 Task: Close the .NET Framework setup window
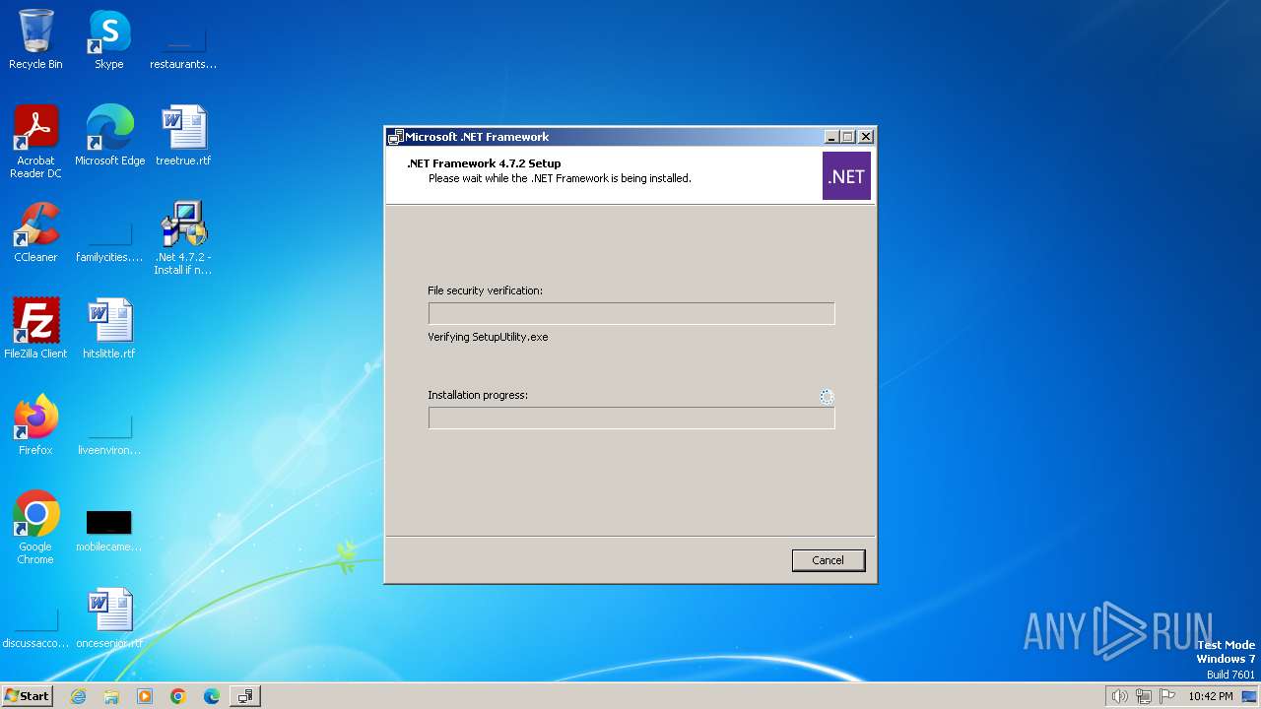coord(866,137)
